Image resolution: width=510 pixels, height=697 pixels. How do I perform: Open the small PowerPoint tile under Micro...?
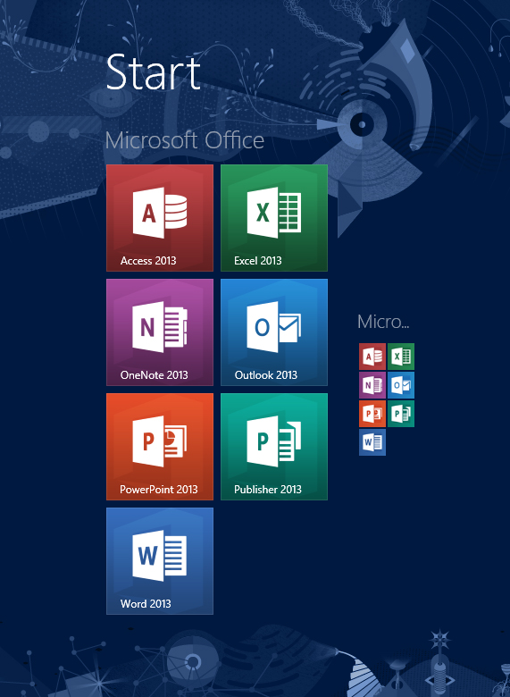[x=372, y=414]
